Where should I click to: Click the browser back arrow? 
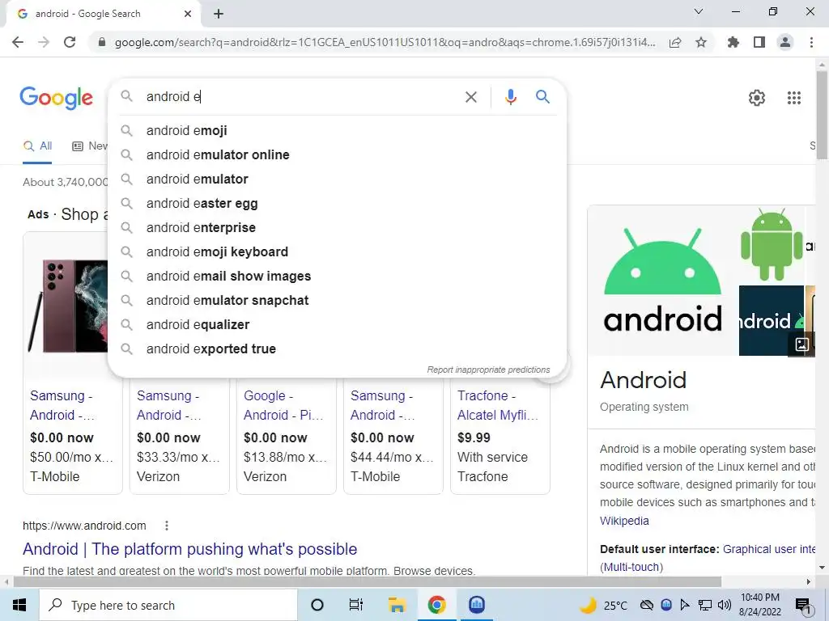[x=18, y=42]
